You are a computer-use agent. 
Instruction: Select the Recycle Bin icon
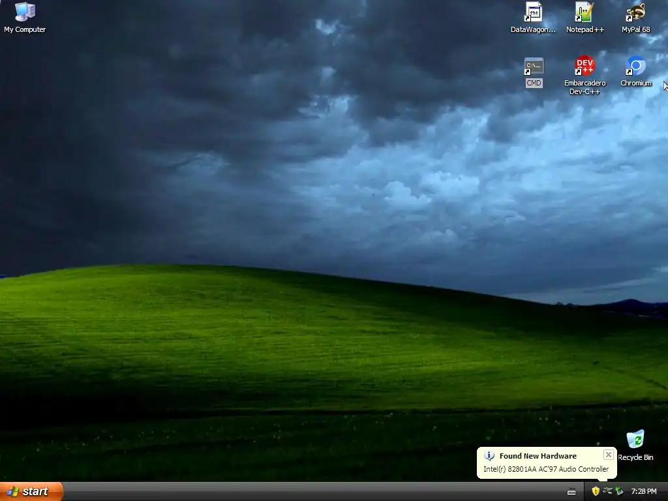pos(635,446)
